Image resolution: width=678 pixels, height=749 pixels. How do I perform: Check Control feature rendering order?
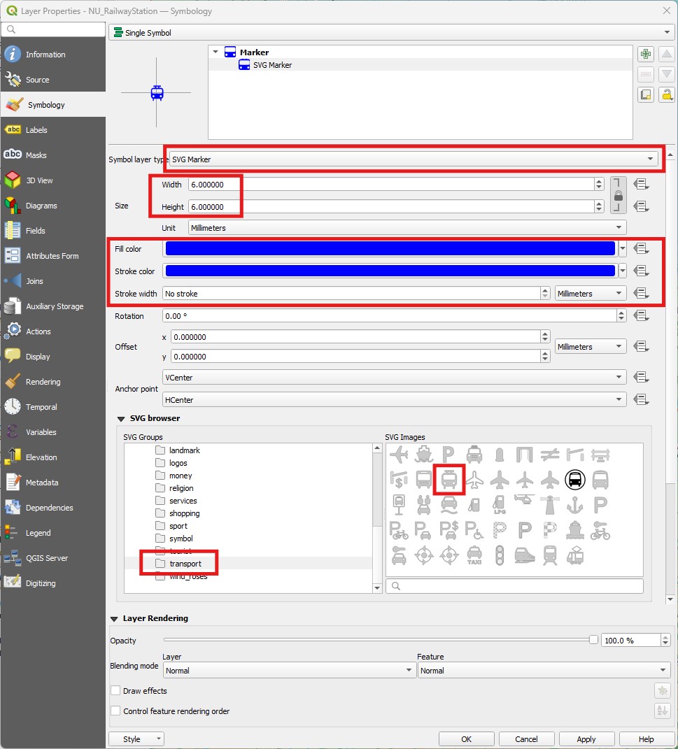(x=115, y=711)
